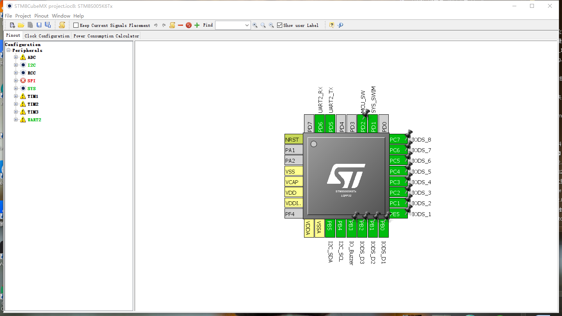Collapse the Peripherals tree

coord(8,50)
